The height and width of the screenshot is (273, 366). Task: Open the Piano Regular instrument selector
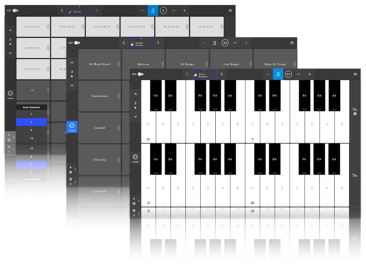(x=204, y=74)
